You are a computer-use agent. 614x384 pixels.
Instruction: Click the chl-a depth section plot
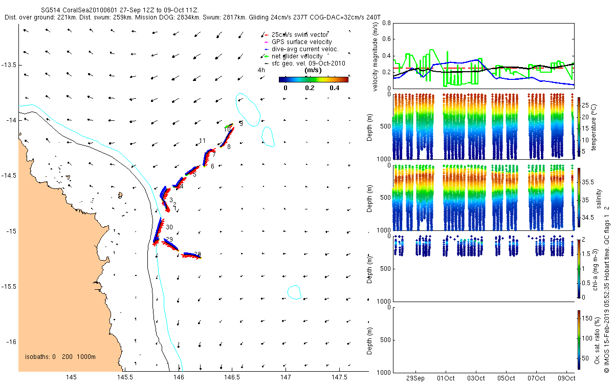coord(484,268)
